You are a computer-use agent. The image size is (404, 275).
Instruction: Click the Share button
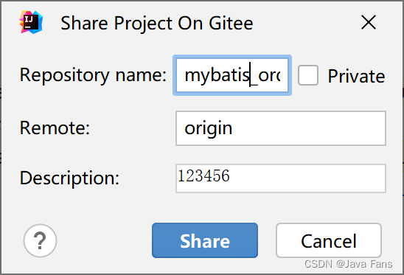coord(205,240)
